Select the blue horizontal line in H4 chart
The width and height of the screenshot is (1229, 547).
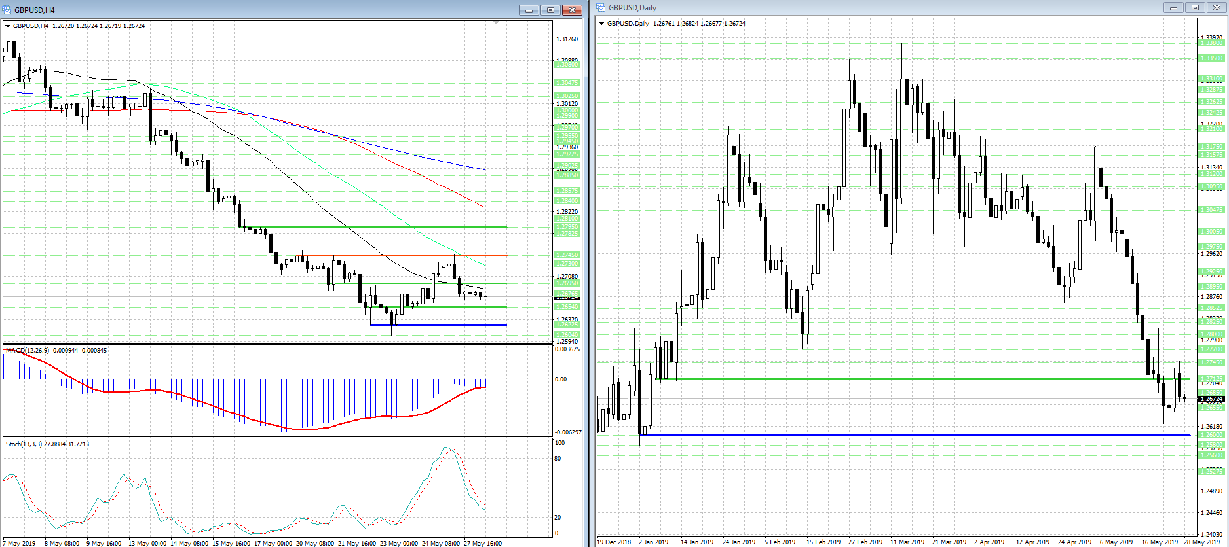coord(438,325)
